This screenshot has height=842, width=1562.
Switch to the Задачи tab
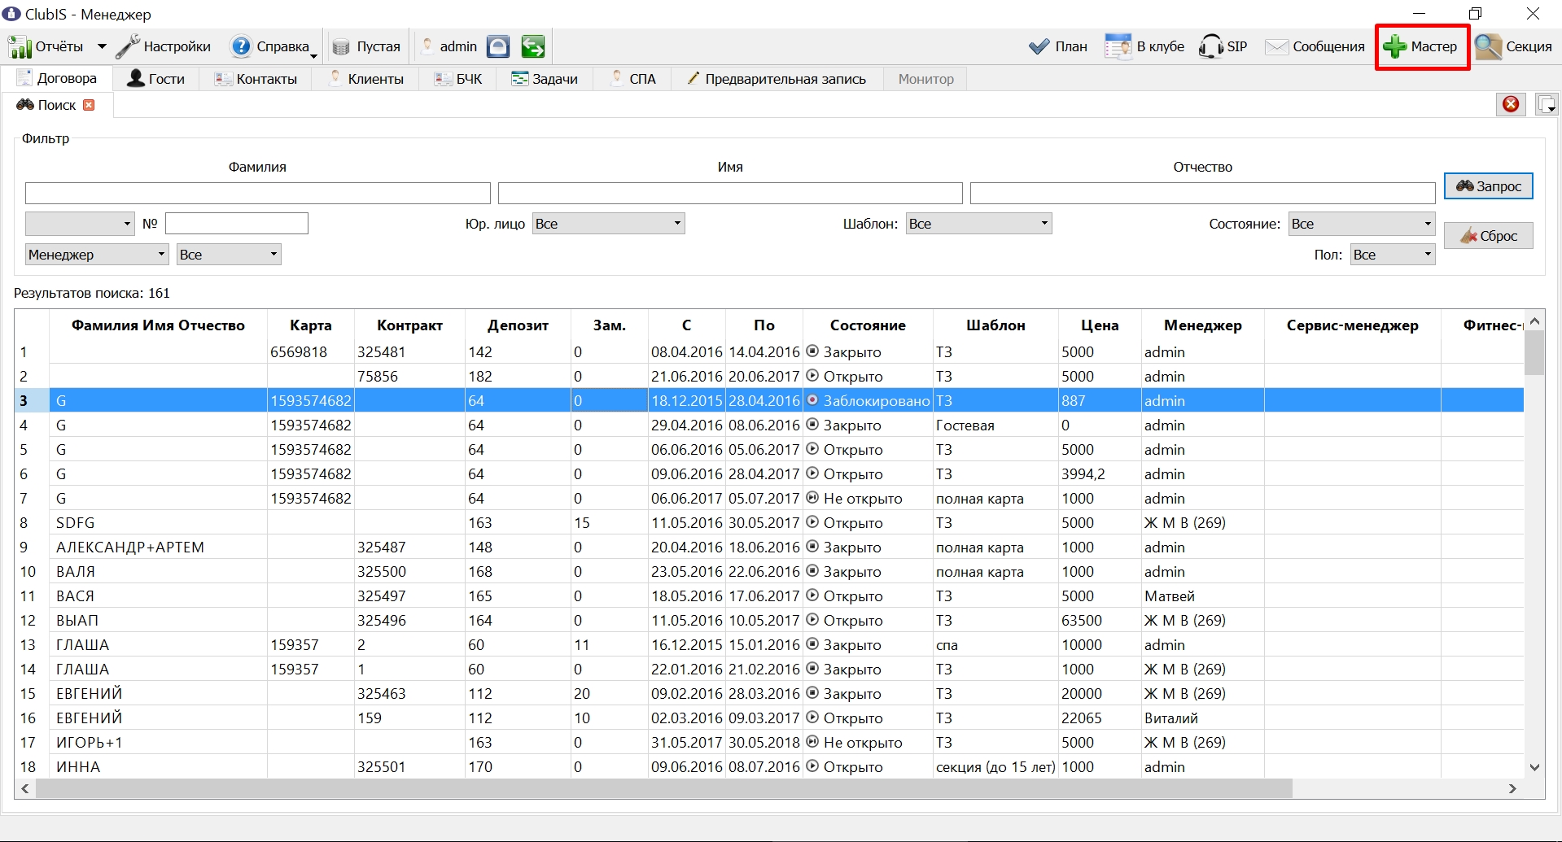tap(545, 79)
